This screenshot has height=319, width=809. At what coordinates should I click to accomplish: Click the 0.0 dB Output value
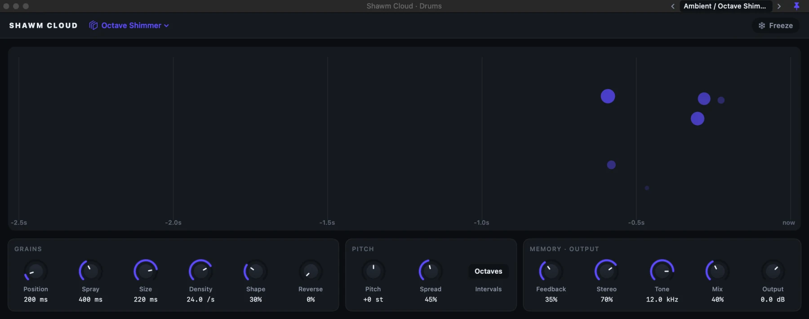[773, 300]
